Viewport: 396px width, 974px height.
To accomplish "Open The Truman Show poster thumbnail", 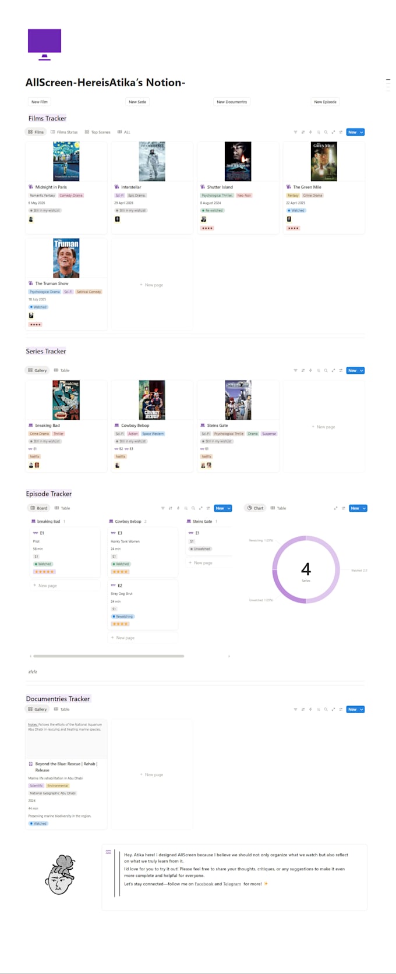I will [x=66, y=258].
